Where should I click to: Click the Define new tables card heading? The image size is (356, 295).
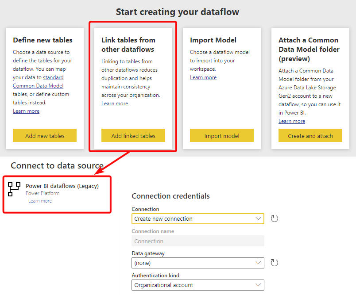[x=43, y=40]
